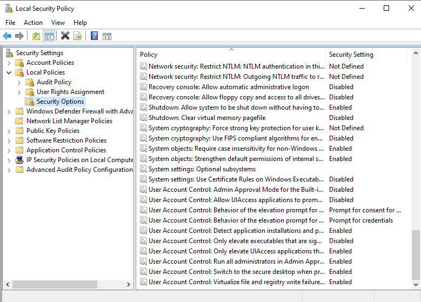Click the policy list scroll down arrow
Screen dimensions: 421x302
416,285
